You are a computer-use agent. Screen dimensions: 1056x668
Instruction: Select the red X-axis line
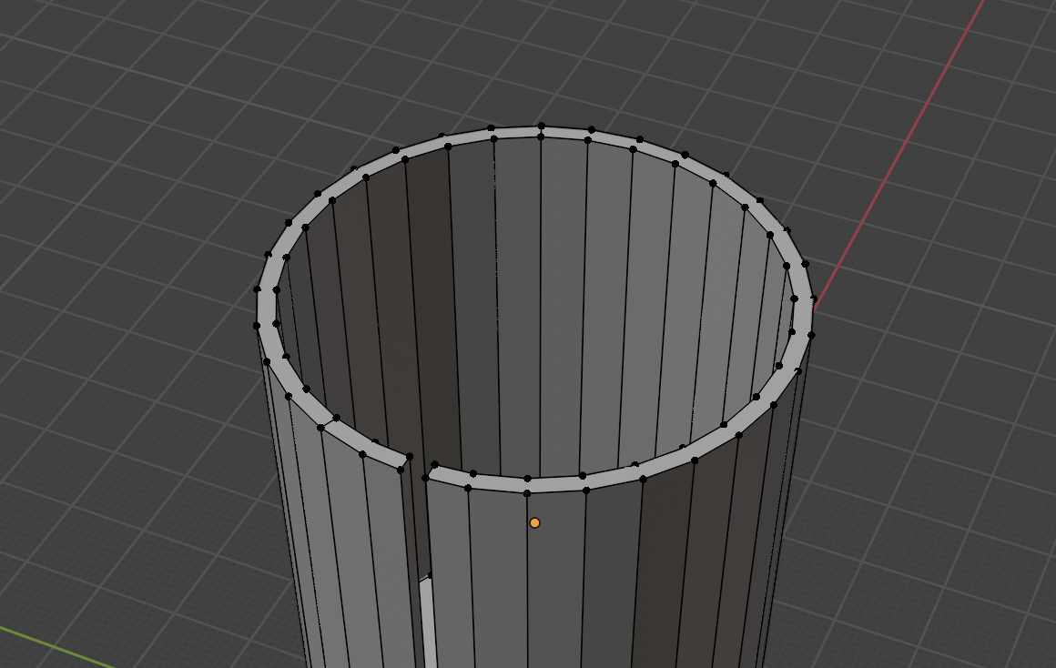click(899, 153)
